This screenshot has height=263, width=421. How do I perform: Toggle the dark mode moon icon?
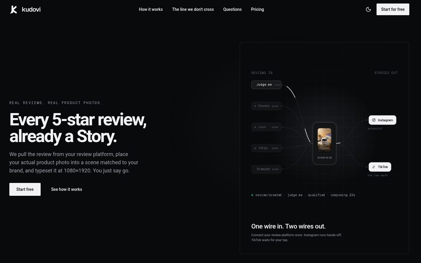point(368,9)
